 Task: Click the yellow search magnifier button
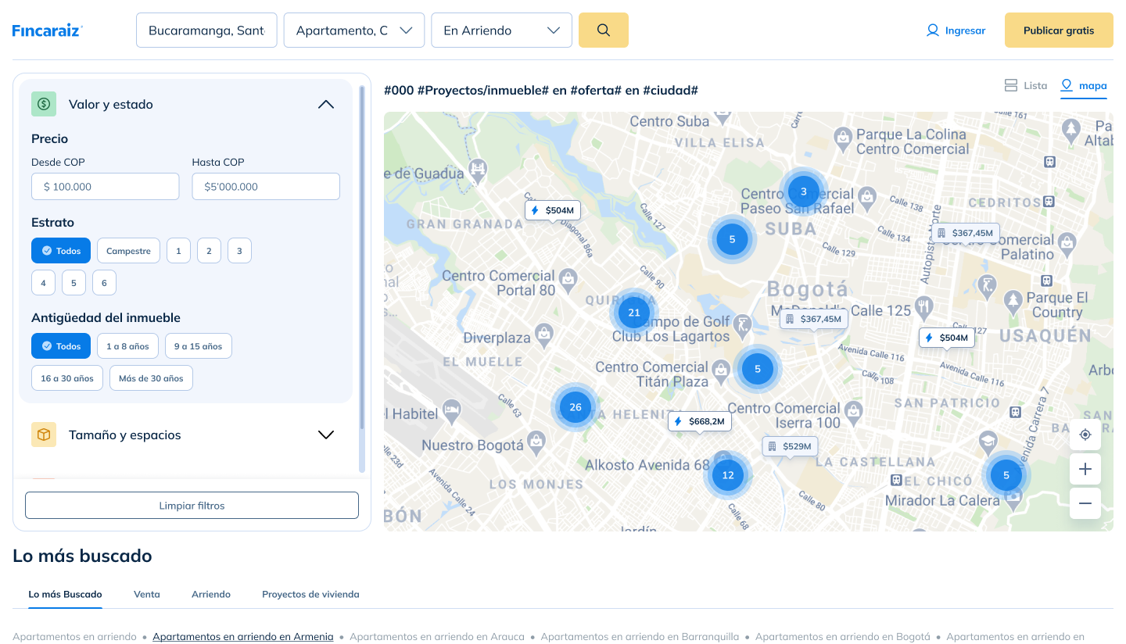(603, 30)
